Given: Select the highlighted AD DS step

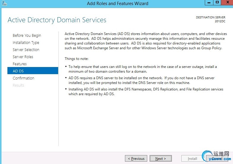Looking at the screenshot, I should pyautogui.click(x=18, y=71).
